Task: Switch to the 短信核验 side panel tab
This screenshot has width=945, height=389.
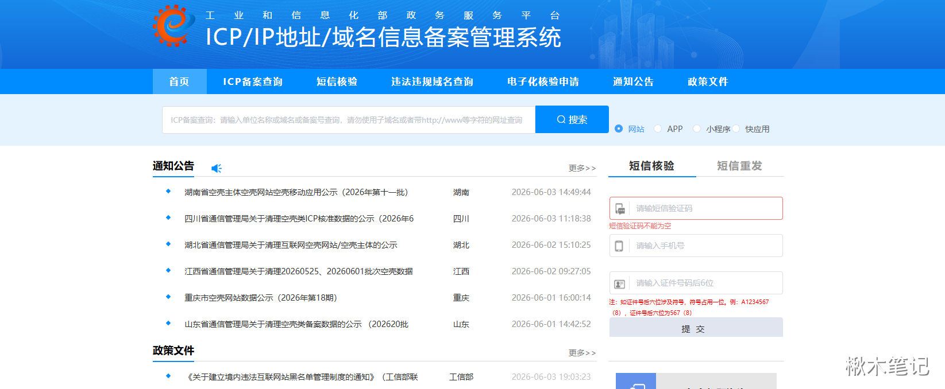Action: (x=652, y=166)
